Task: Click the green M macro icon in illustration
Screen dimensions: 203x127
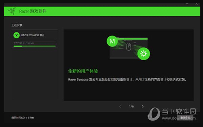Action: [112, 41]
